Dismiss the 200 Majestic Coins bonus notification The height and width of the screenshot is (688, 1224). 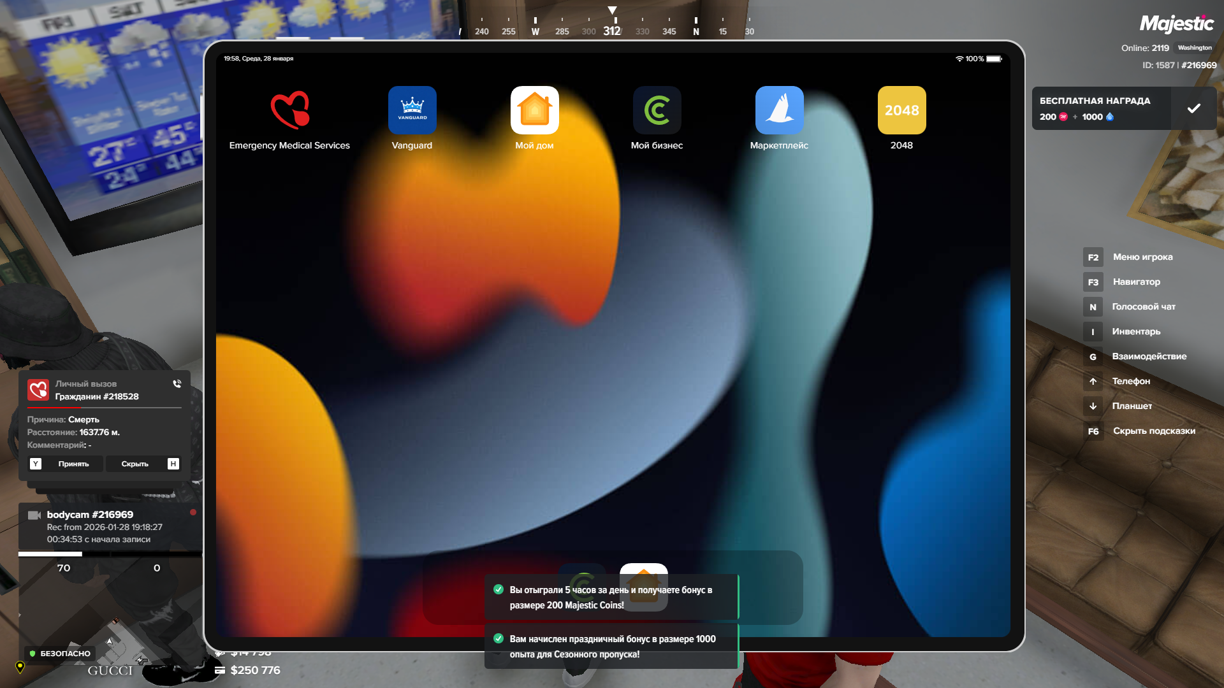tap(611, 598)
